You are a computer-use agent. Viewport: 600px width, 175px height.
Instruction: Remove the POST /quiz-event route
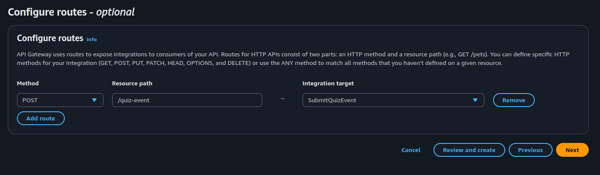[513, 100]
